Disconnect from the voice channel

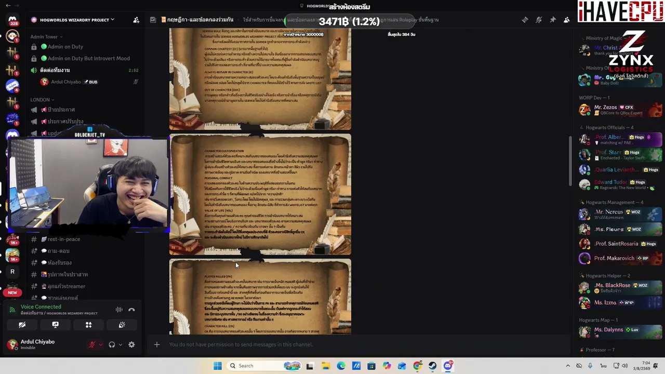point(131,310)
